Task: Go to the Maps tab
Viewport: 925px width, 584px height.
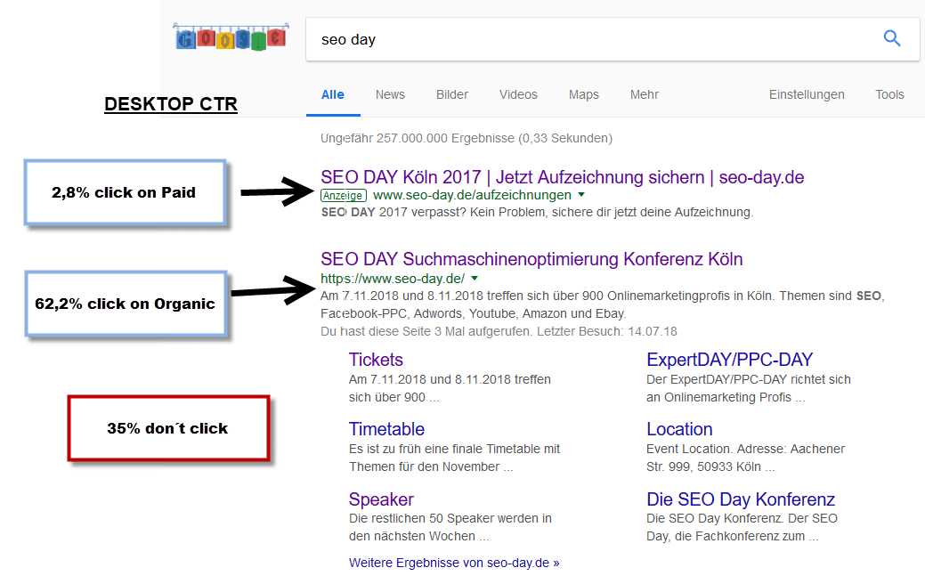Action: (583, 94)
